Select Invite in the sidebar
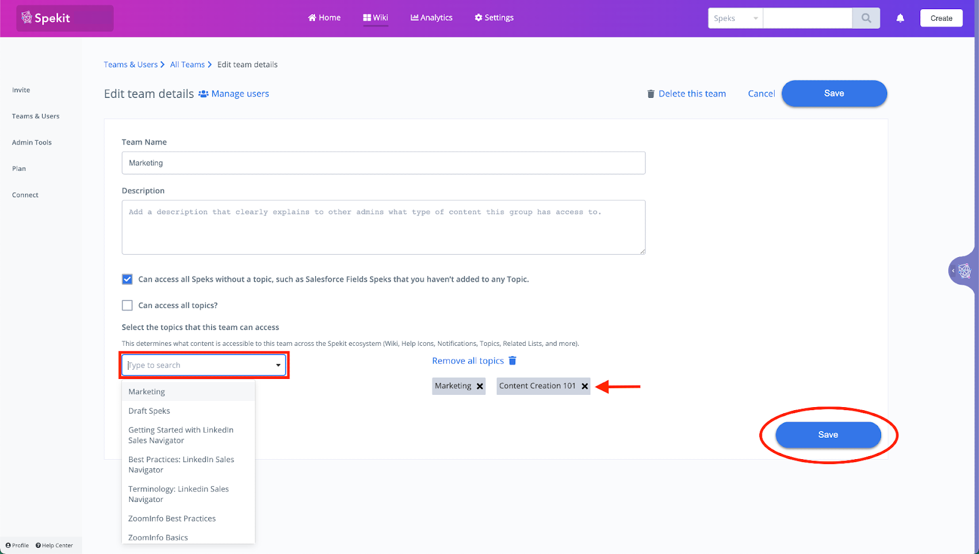 pos(21,90)
